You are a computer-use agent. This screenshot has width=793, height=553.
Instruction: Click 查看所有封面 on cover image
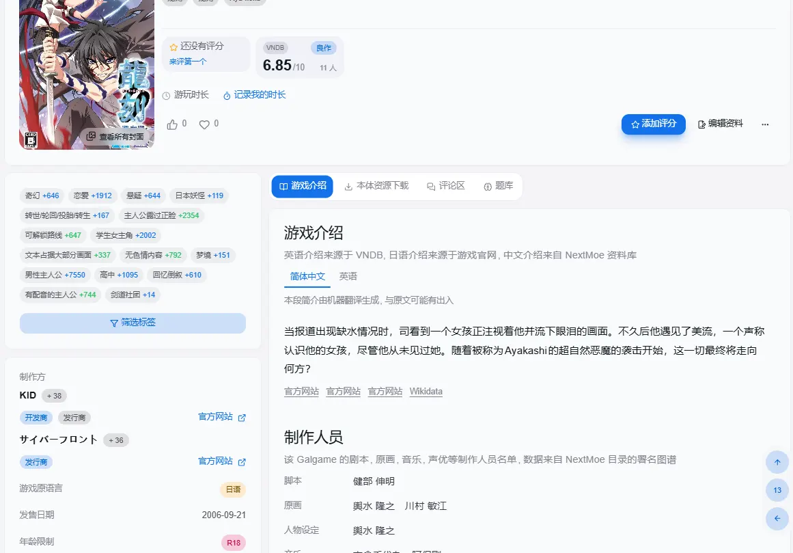click(x=116, y=137)
